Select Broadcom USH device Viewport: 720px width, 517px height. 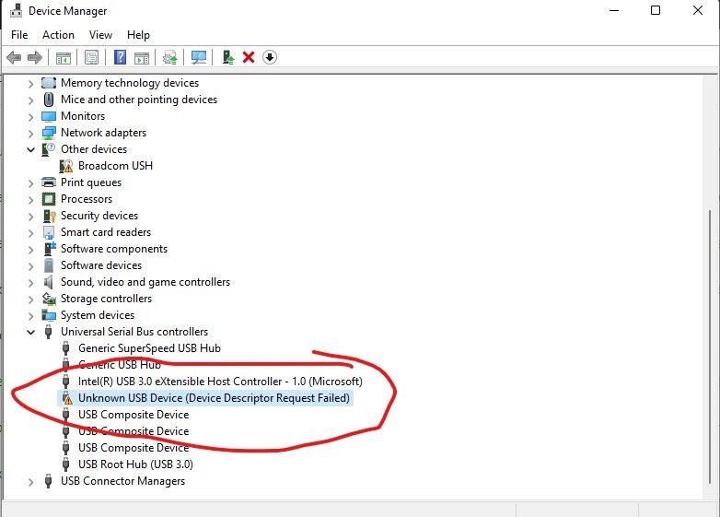(115, 166)
